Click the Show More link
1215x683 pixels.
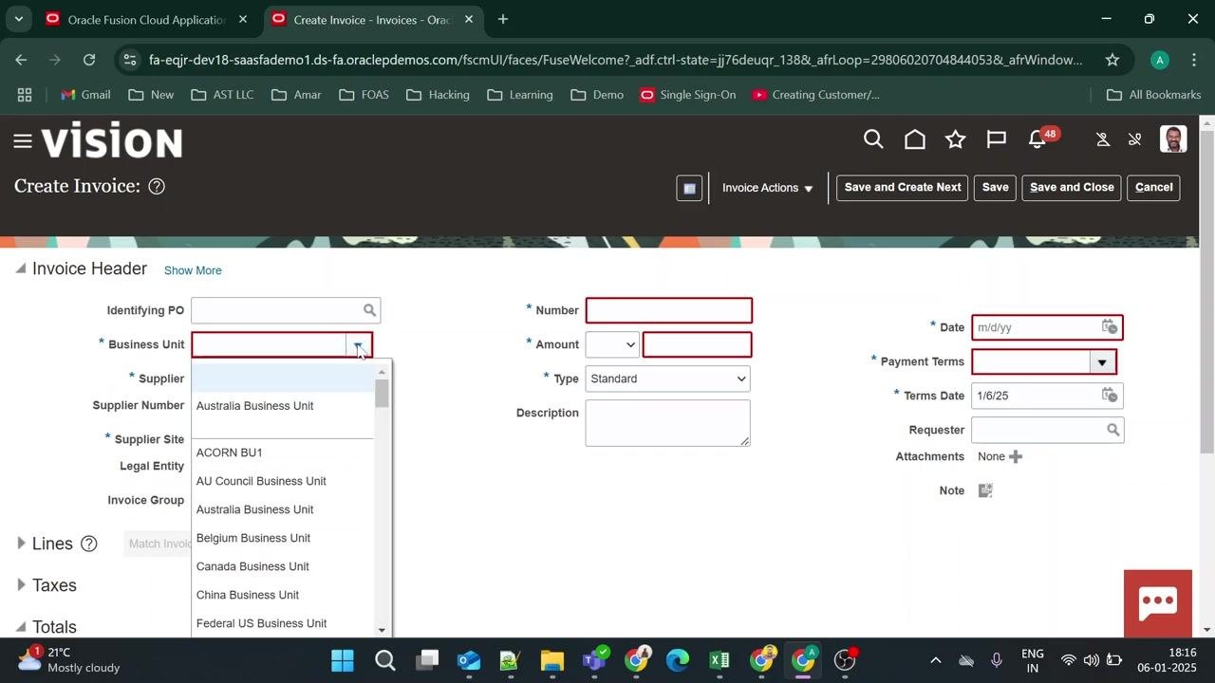pos(193,270)
